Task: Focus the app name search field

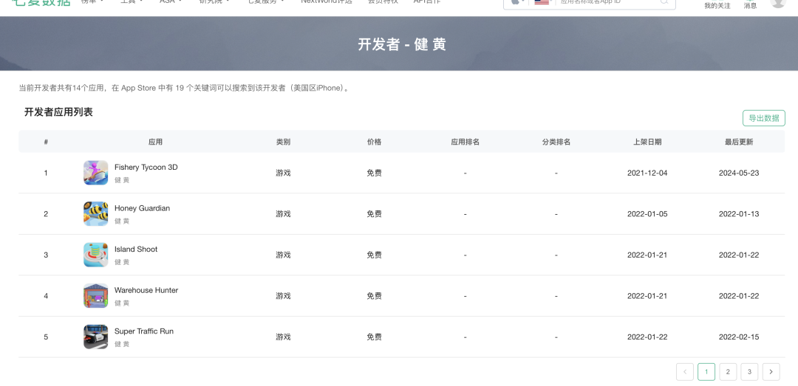Action: [x=608, y=2]
